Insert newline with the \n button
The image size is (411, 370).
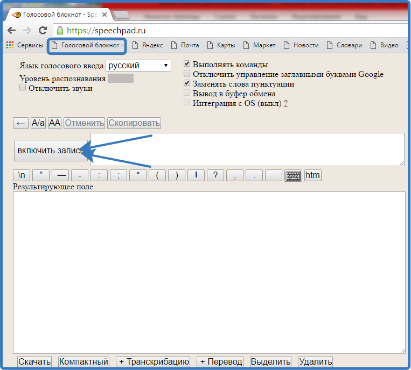tap(22, 175)
